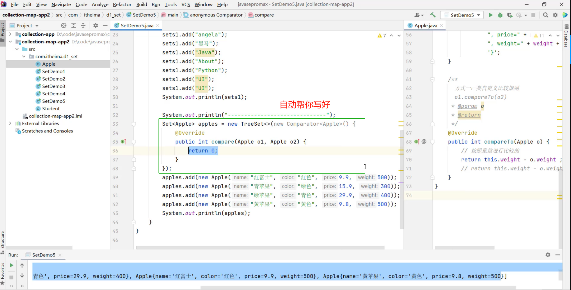Collapse all in Project panel

tap(83, 26)
